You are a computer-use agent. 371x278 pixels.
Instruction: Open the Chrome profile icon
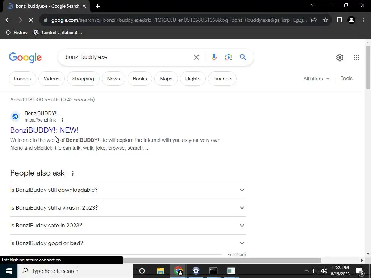point(351,20)
